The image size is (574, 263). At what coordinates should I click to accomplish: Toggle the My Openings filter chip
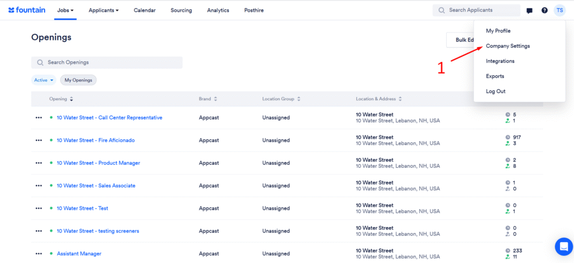coord(78,80)
